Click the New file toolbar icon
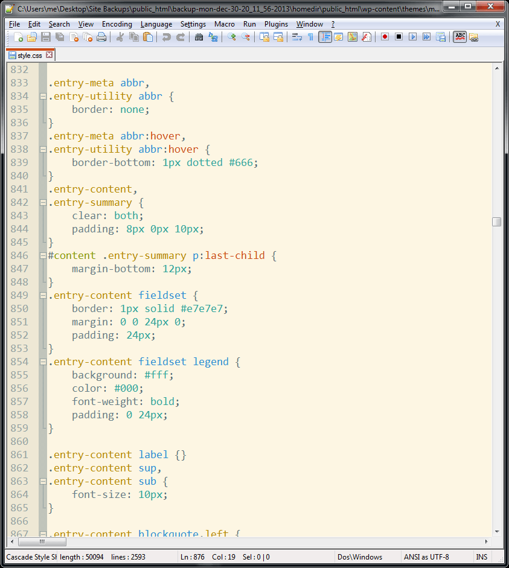Viewport: 509px width, 568px height. (x=19, y=37)
